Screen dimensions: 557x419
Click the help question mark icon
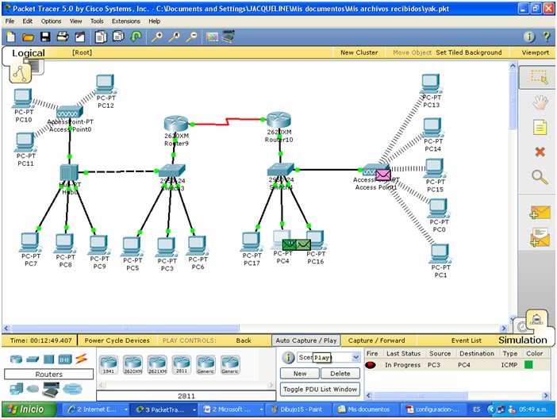coord(546,37)
